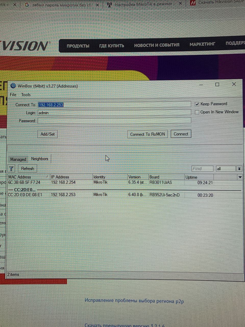Click the Connect button
The width and height of the screenshot is (245, 327).
coord(181,134)
